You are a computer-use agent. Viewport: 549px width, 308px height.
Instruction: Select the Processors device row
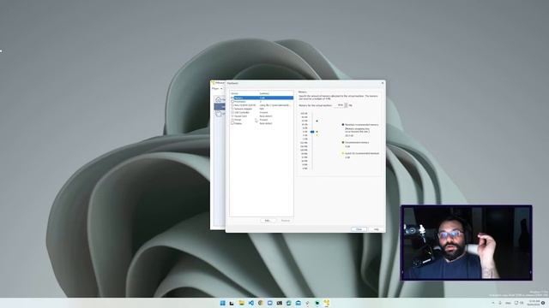(x=262, y=102)
